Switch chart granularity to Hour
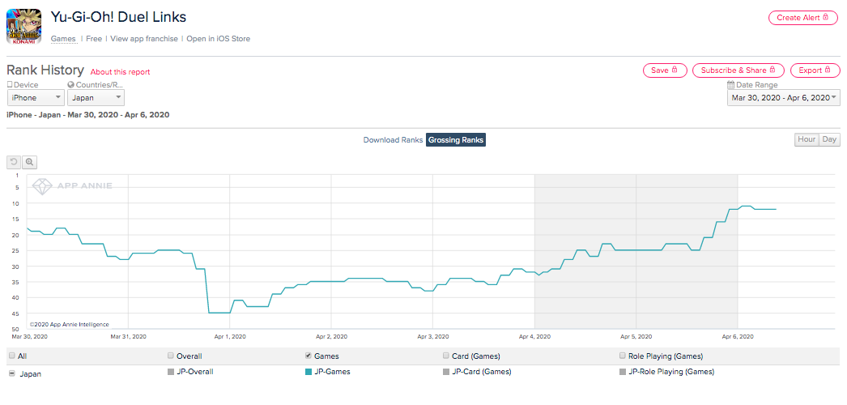The width and height of the screenshot is (847, 405). 807,139
